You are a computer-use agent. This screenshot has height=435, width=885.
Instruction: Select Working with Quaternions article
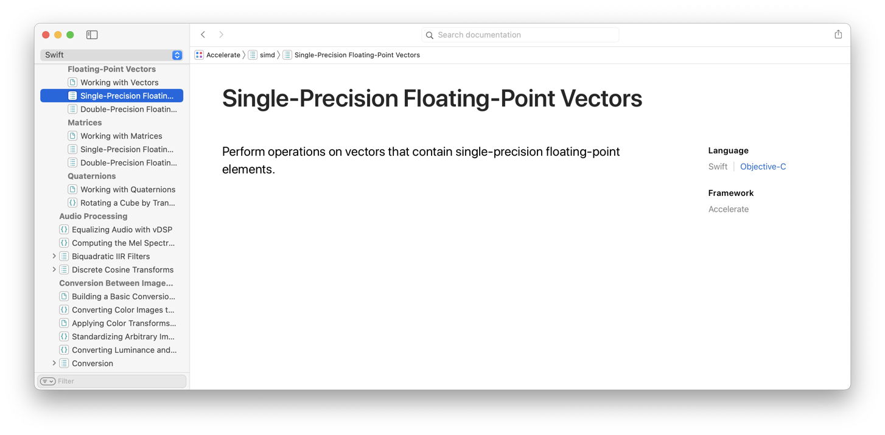(128, 189)
